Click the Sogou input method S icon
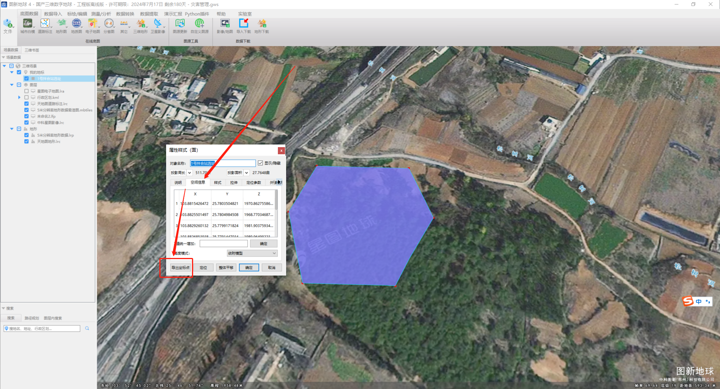Viewport: 720px width, 389px height. coord(688,301)
